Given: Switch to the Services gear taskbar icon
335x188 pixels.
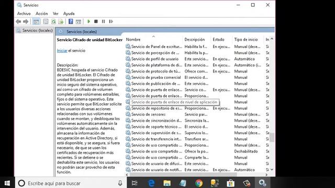Looking at the screenshot, I should point(262,183).
